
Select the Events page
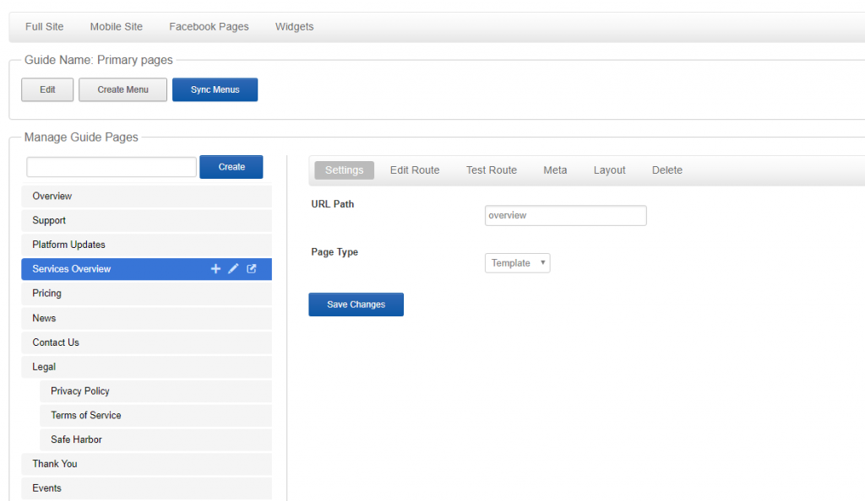click(x=147, y=488)
